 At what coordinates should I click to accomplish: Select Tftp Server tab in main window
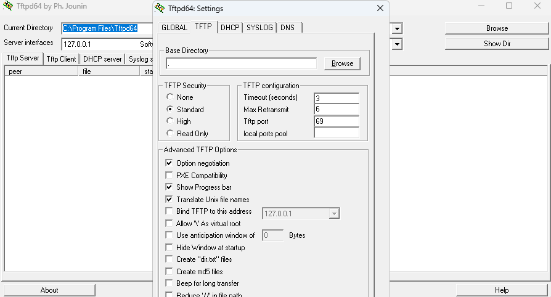tap(23, 58)
